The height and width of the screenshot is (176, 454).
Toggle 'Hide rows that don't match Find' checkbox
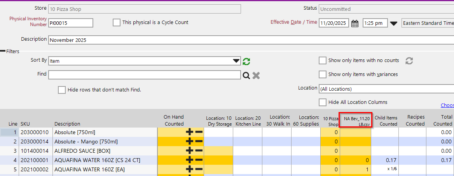[61, 90]
